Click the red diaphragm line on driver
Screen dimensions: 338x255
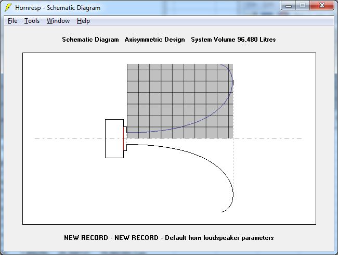[124, 138]
